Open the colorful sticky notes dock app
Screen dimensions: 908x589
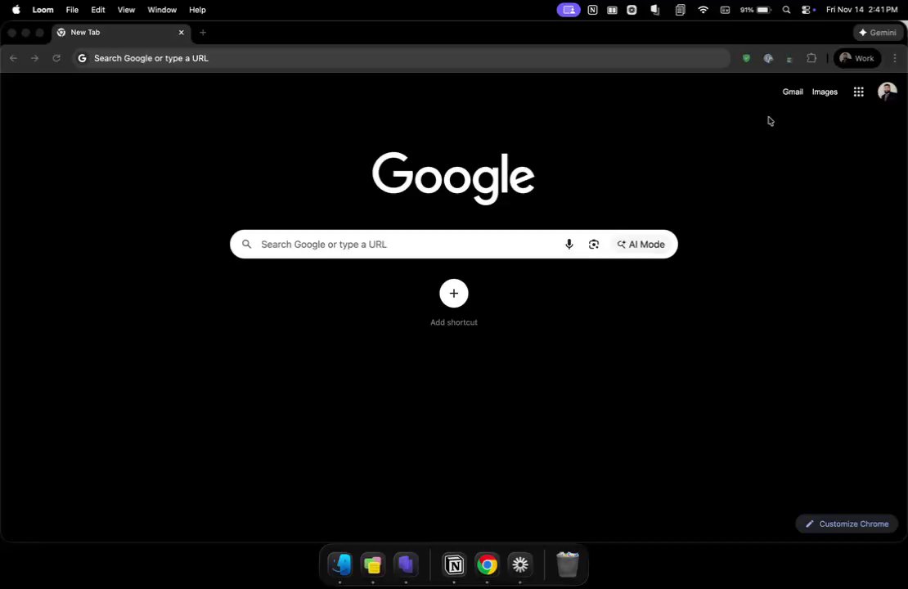373,564
